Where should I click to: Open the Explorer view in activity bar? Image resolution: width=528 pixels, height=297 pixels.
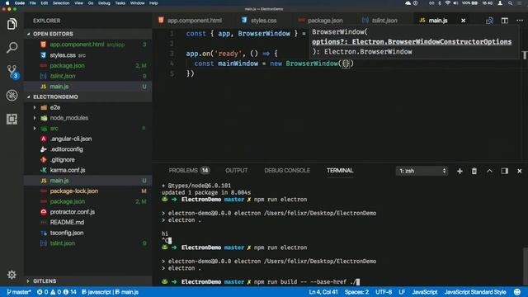coord(12,24)
